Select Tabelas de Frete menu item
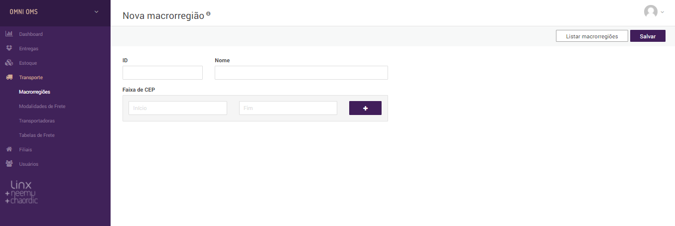 [37, 135]
